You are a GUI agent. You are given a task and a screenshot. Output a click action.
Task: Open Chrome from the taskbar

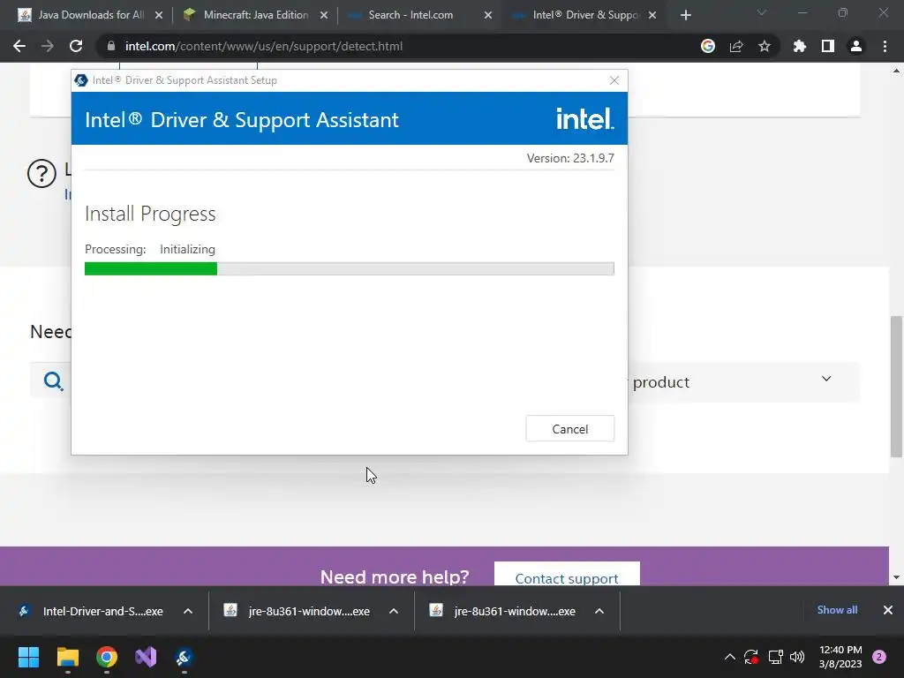pos(107,657)
